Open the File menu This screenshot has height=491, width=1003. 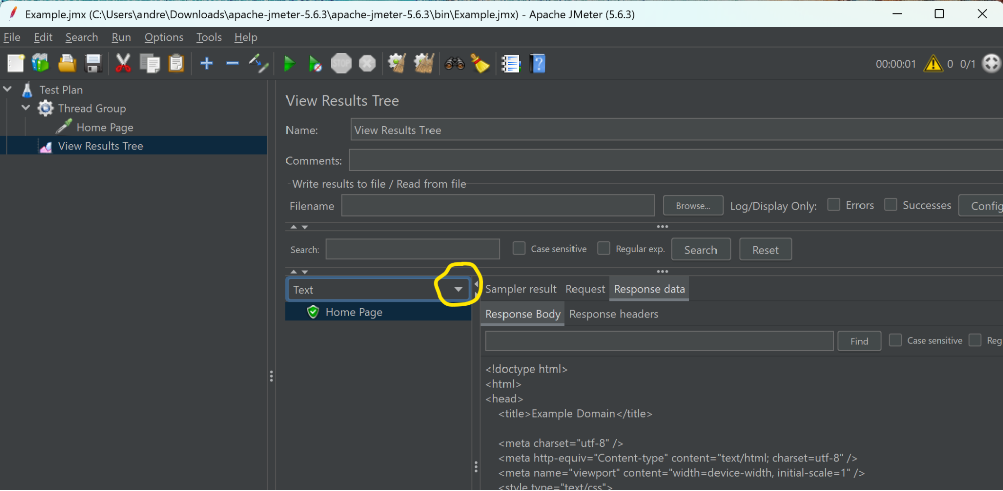[x=12, y=37]
